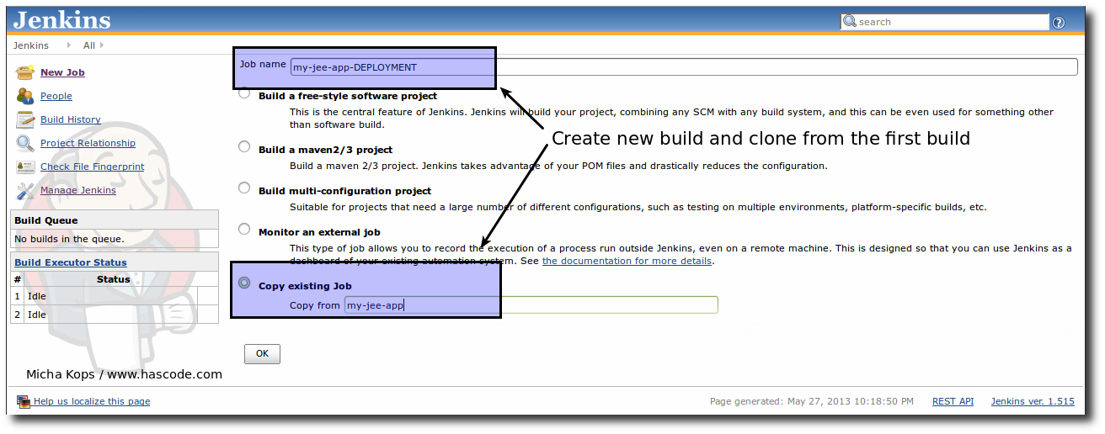Viewport: 1105px width, 434px height.
Task: Click the People icon in sidebar
Action: pyautogui.click(x=25, y=96)
